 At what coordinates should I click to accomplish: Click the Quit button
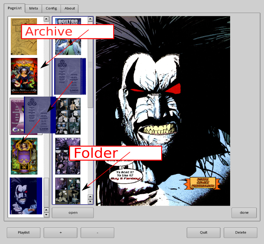204,233
